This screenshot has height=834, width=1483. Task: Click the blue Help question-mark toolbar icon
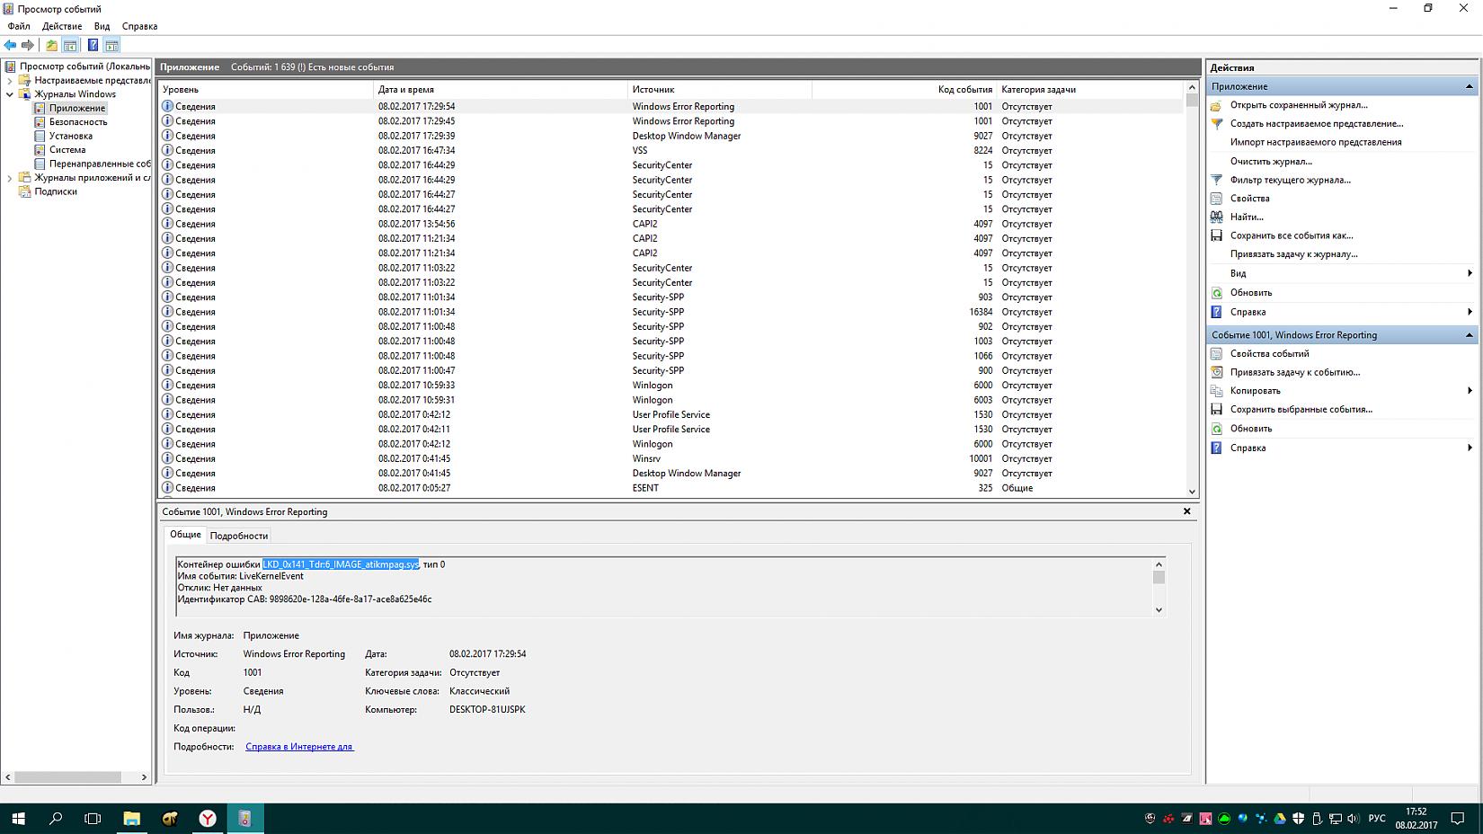[x=93, y=45]
